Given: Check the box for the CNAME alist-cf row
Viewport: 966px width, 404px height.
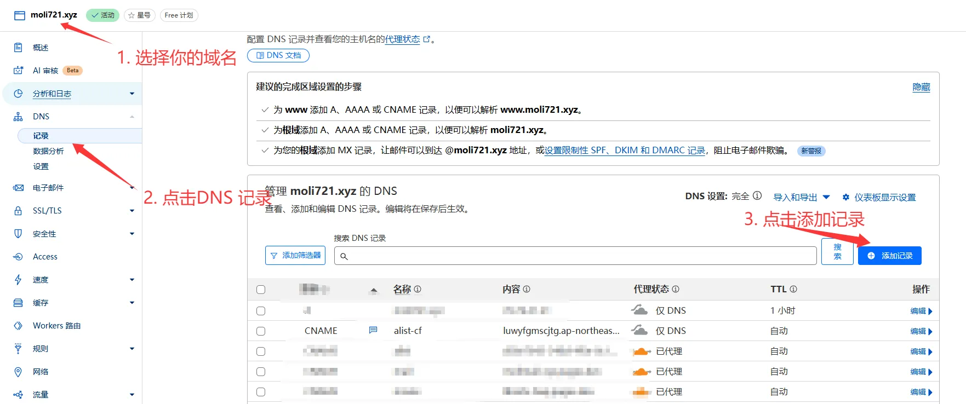Looking at the screenshot, I should [261, 331].
